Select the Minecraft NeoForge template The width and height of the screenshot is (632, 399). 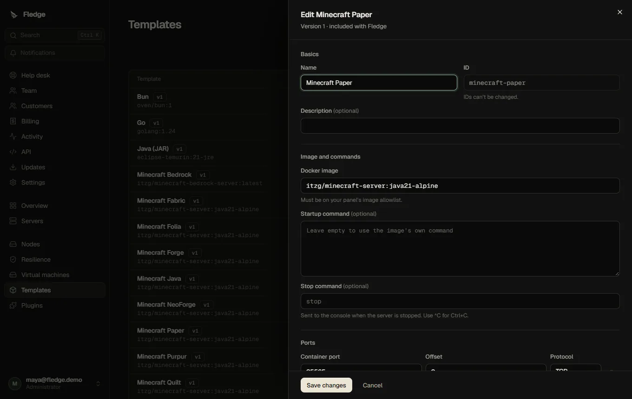(x=208, y=309)
